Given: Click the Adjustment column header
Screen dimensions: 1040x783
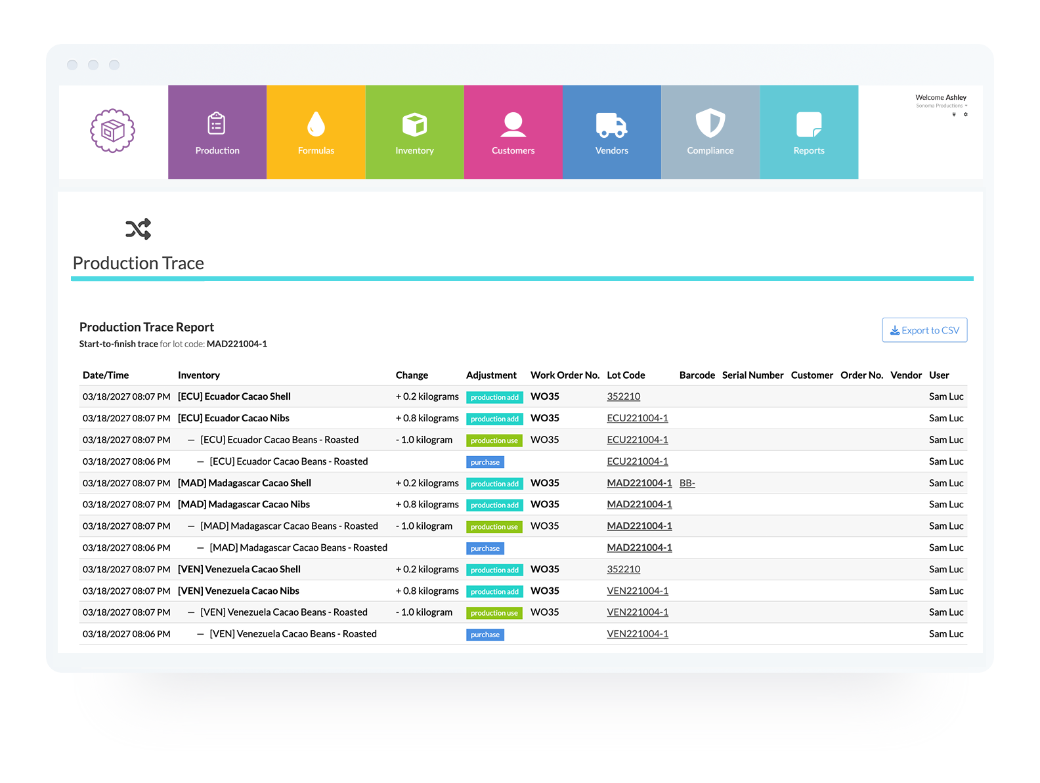Looking at the screenshot, I should click(491, 375).
